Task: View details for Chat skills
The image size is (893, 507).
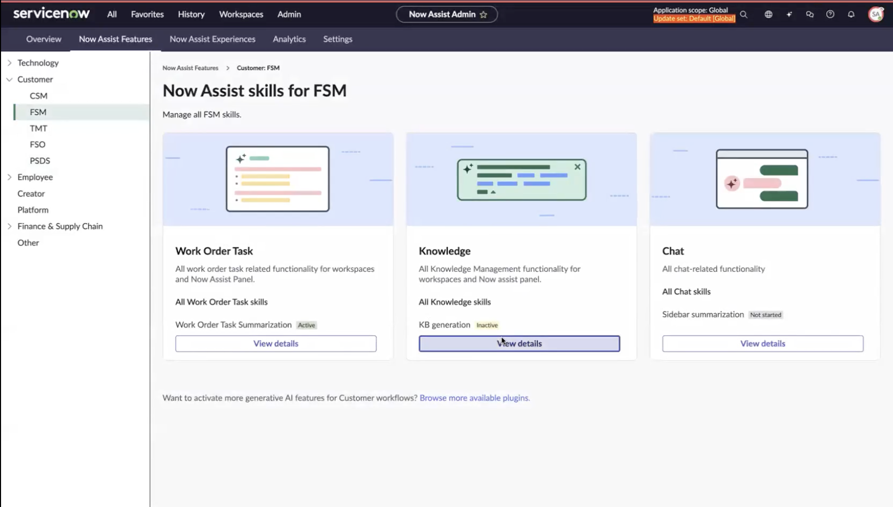Action: tap(762, 343)
